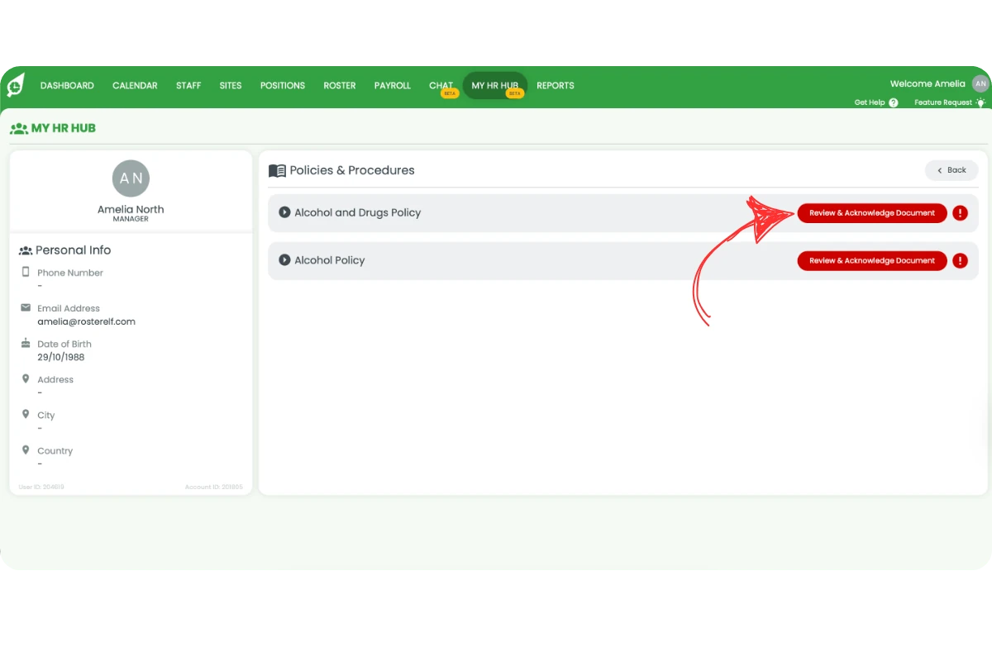Click the amelia@rosterelf.com email address
The width and height of the screenshot is (992, 661).
86,321
